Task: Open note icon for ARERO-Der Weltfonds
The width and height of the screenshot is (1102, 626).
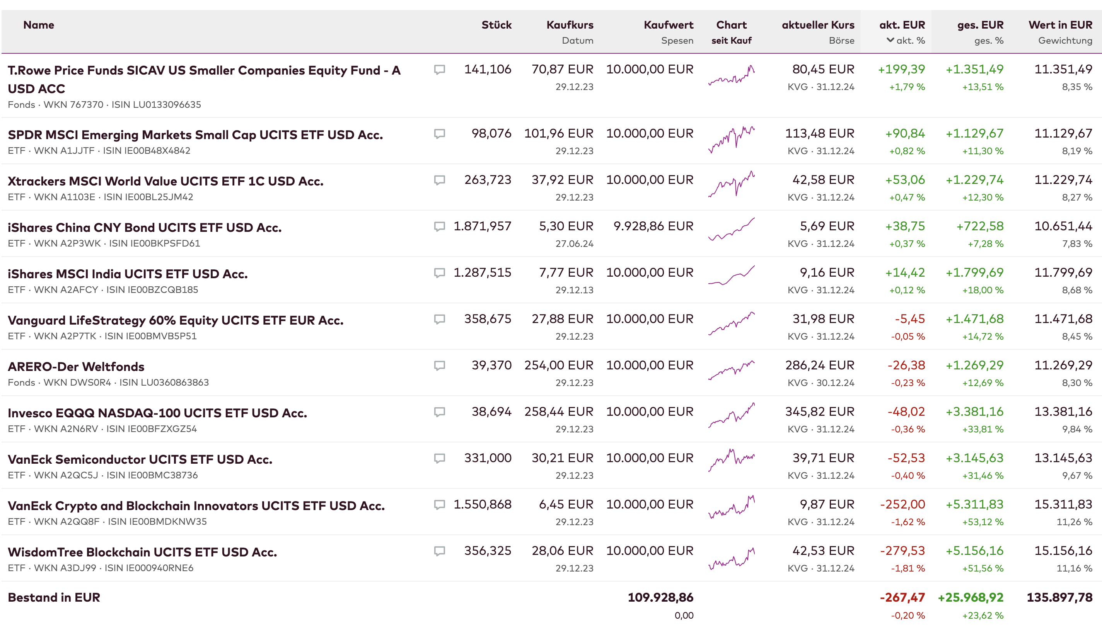Action: click(439, 366)
